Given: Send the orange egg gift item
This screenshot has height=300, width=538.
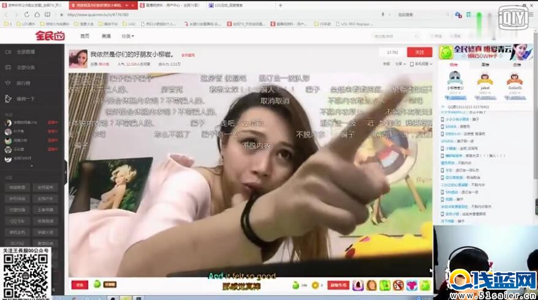Looking at the screenshot, I should [x=371, y=285].
